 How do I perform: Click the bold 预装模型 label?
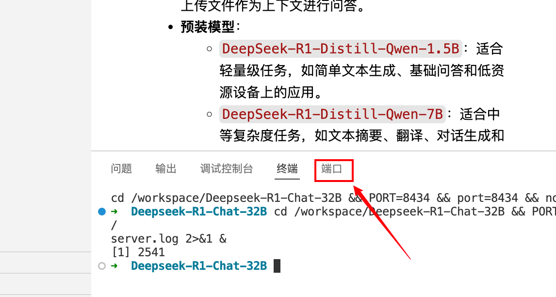[208, 27]
